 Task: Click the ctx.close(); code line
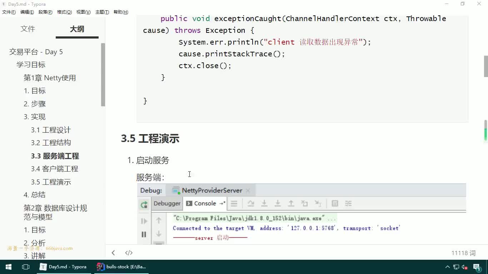point(205,66)
